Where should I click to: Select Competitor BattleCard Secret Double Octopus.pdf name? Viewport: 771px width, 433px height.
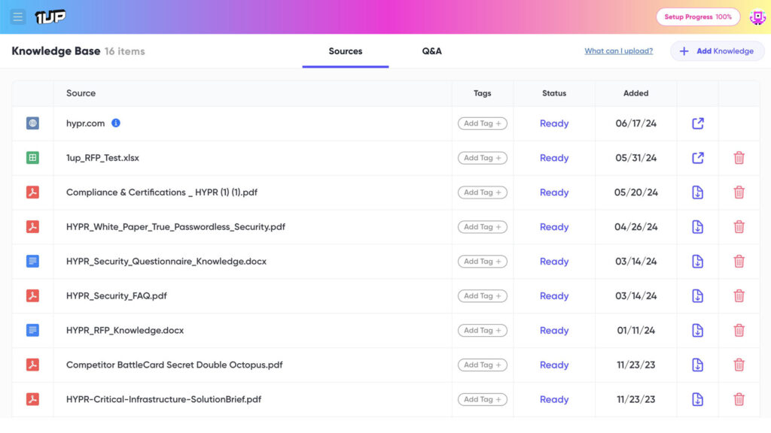[x=175, y=365]
